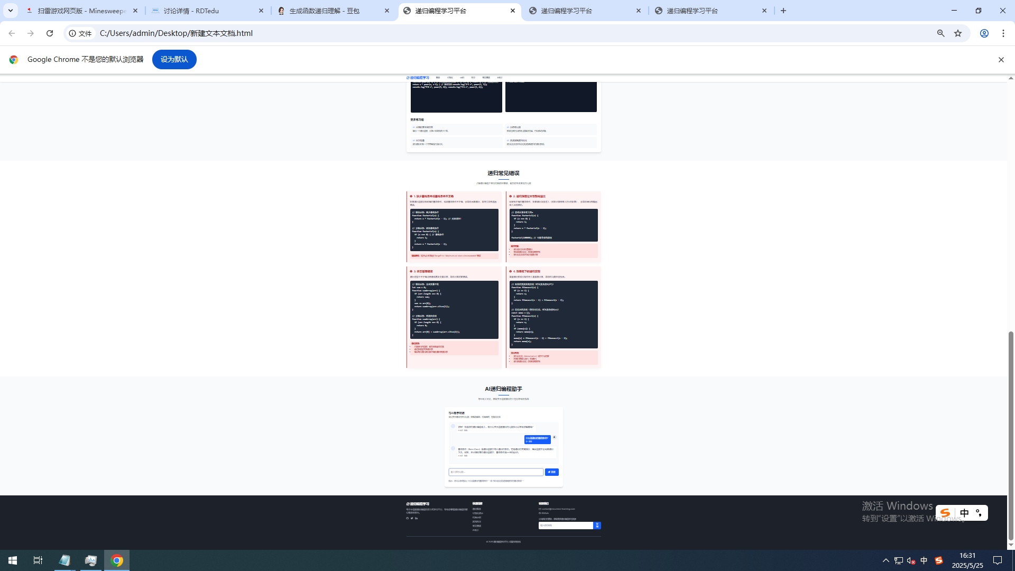Image resolution: width=1015 pixels, height=571 pixels.
Task: Bookmark this page with the star icon
Action: pyautogui.click(x=958, y=33)
